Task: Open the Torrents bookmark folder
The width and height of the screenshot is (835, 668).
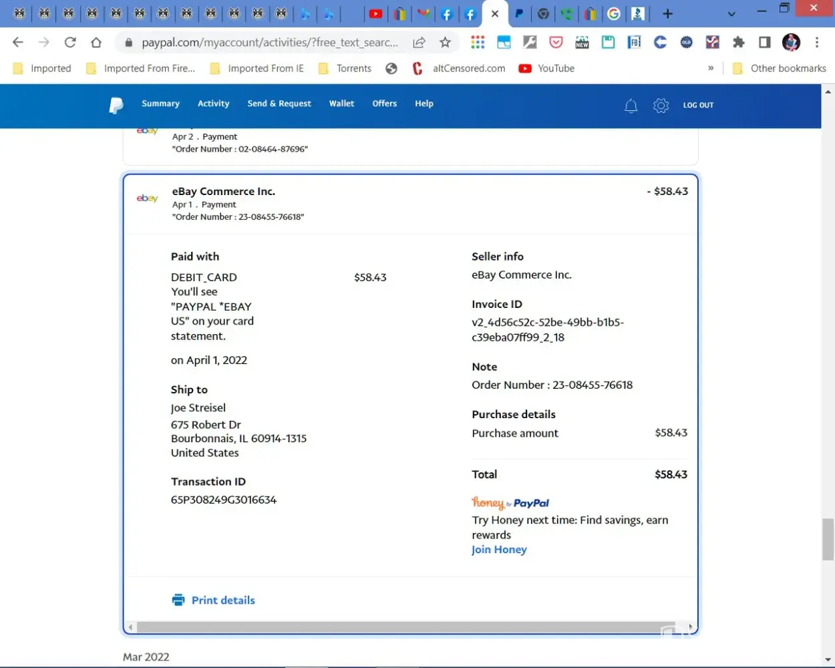Action: (x=345, y=68)
